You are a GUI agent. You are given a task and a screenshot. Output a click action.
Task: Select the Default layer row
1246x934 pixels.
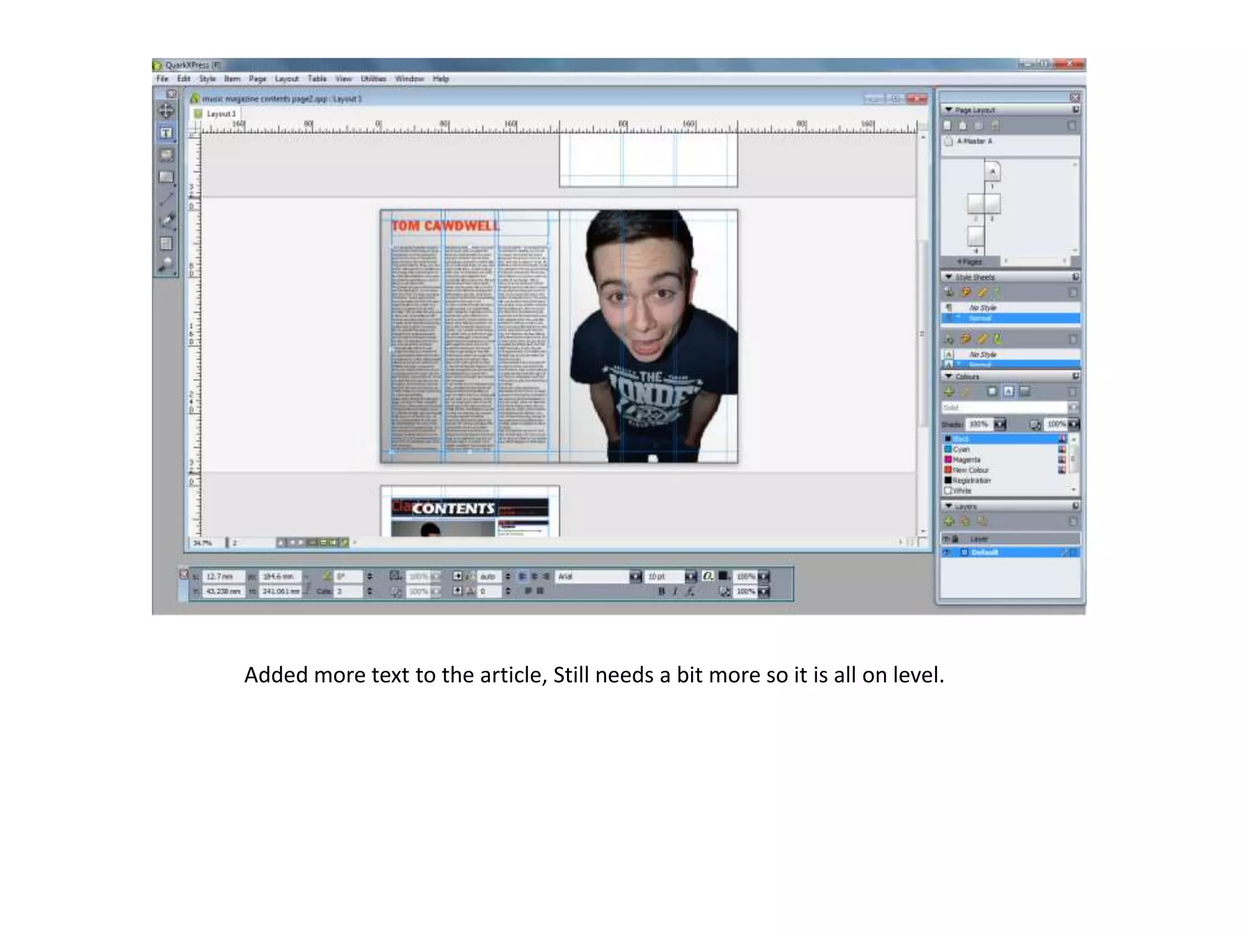1010,553
